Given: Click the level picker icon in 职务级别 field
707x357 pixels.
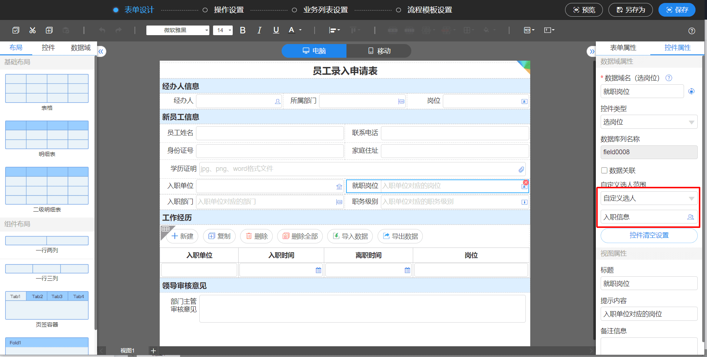Looking at the screenshot, I should point(524,202).
